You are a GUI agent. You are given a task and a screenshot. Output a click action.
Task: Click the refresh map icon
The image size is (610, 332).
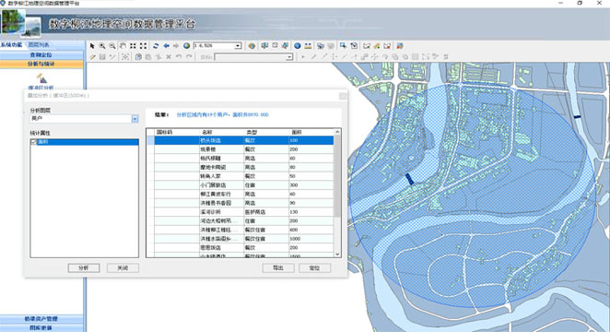pos(156,46)
